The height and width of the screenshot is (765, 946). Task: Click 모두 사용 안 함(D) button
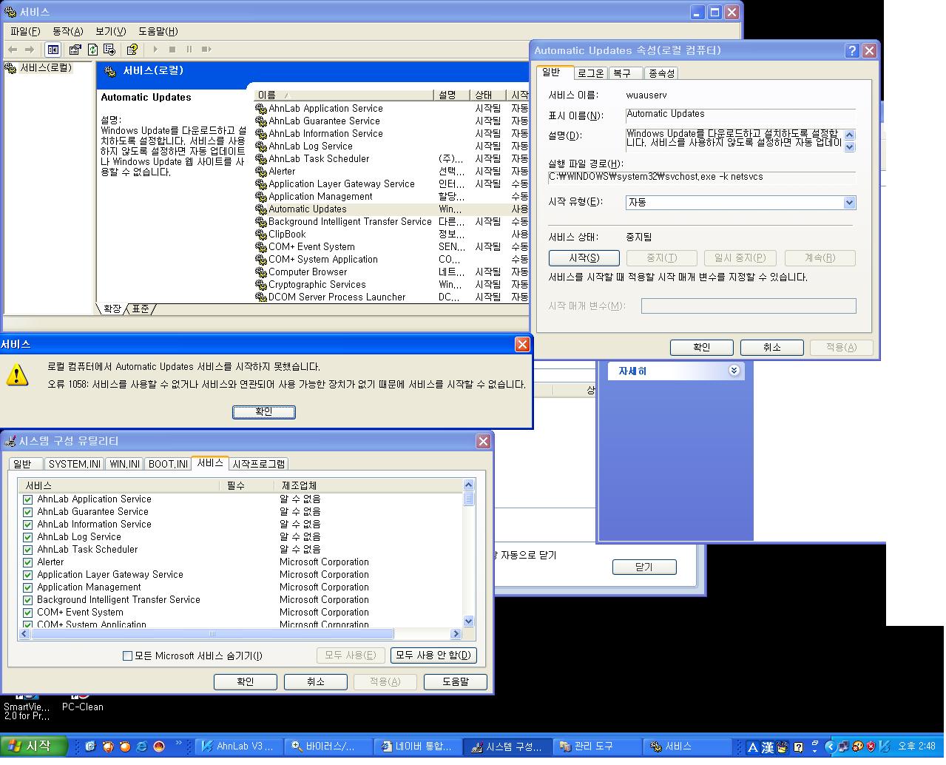point(433,655)
